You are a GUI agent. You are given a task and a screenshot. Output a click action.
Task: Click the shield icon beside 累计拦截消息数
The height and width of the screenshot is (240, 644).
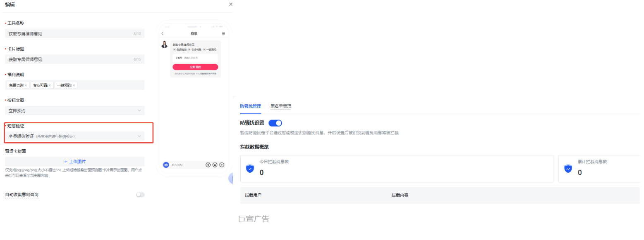pos(568,169)
